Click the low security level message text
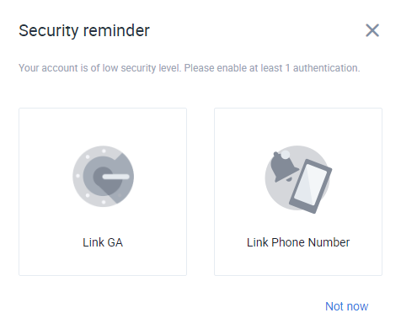The width and height of the screenshot is (401, 334). (x=190, y=68)
